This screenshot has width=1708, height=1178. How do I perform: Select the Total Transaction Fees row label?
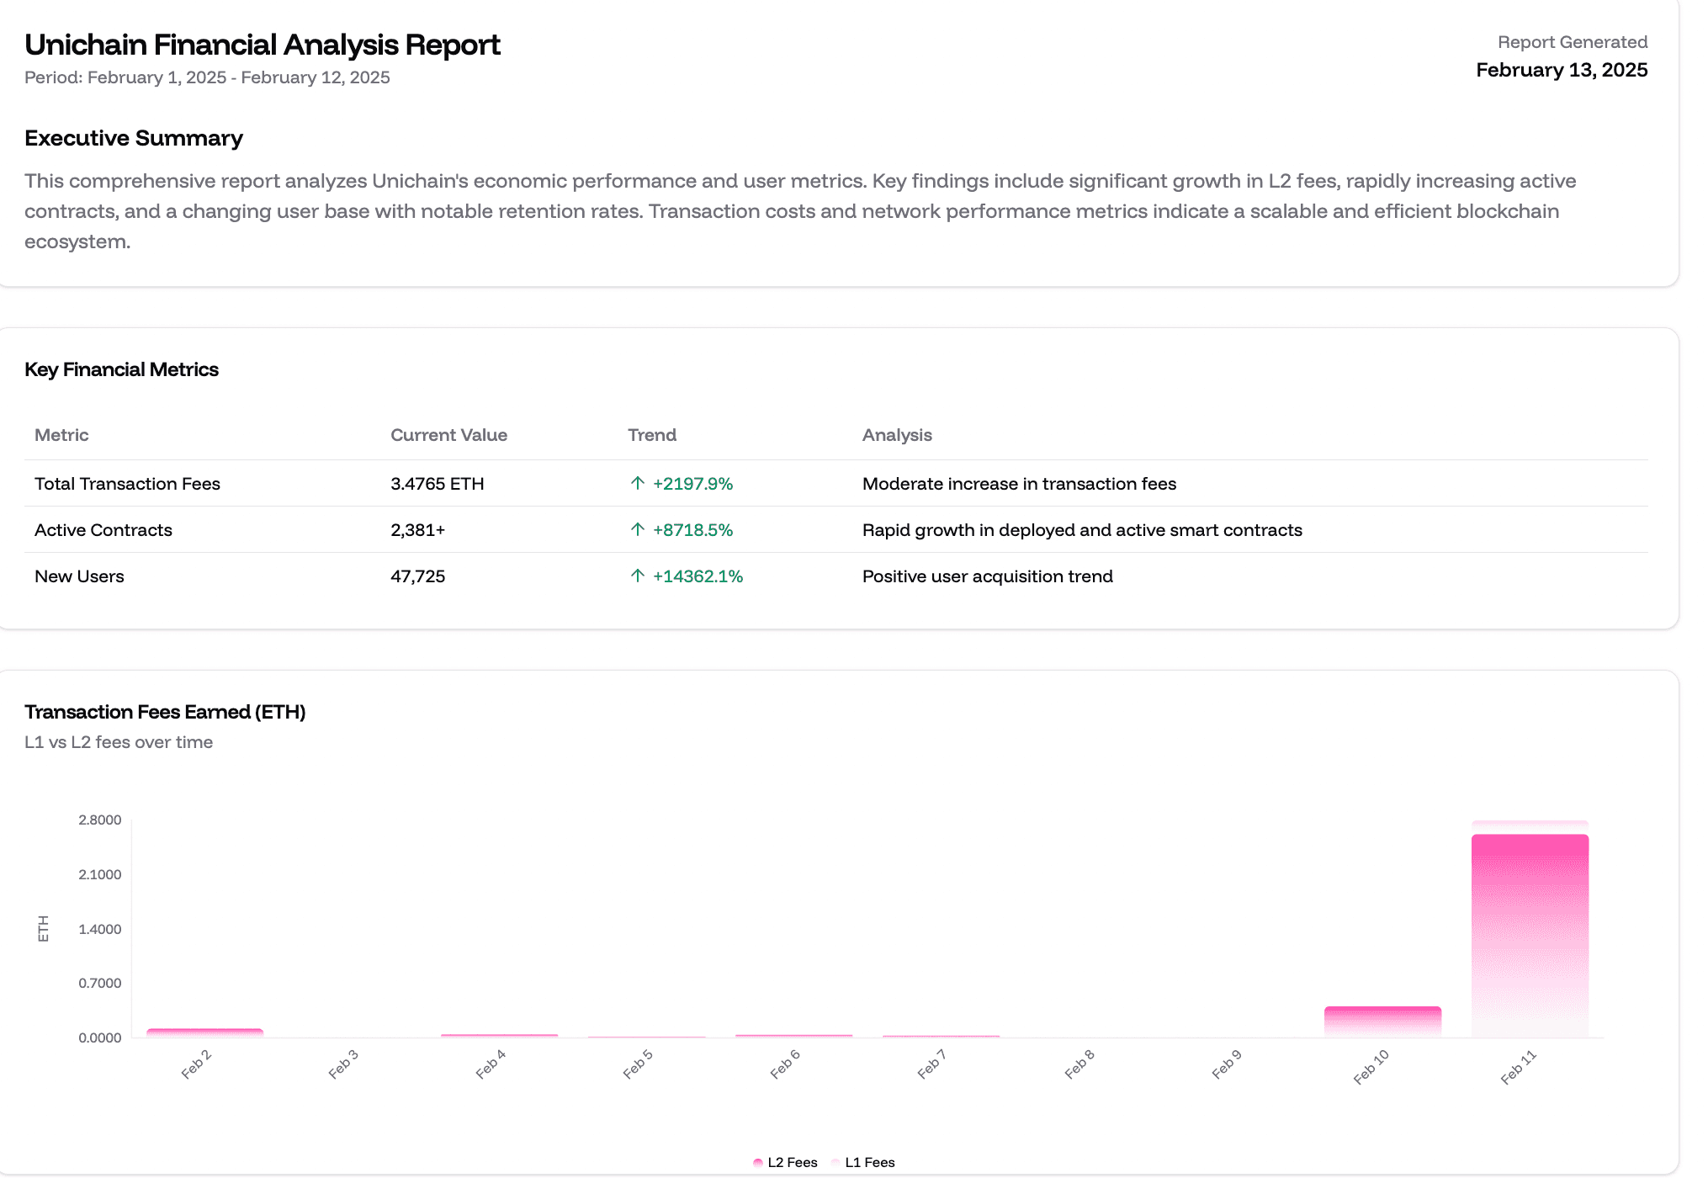[127, 484]
